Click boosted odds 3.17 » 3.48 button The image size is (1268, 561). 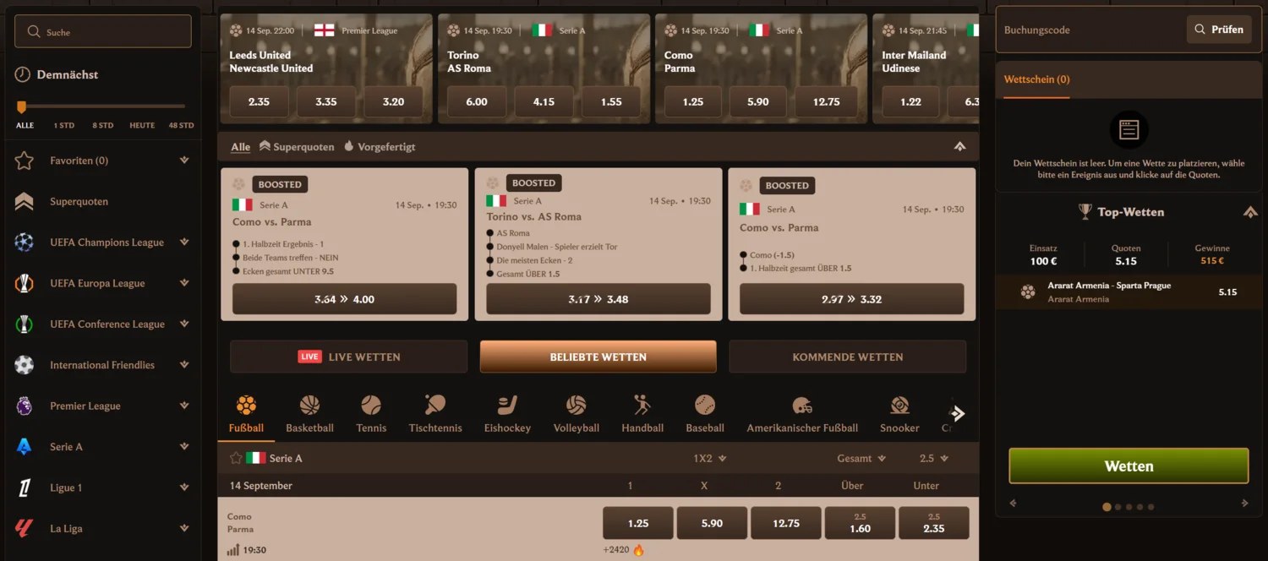[x=598, y=299]
